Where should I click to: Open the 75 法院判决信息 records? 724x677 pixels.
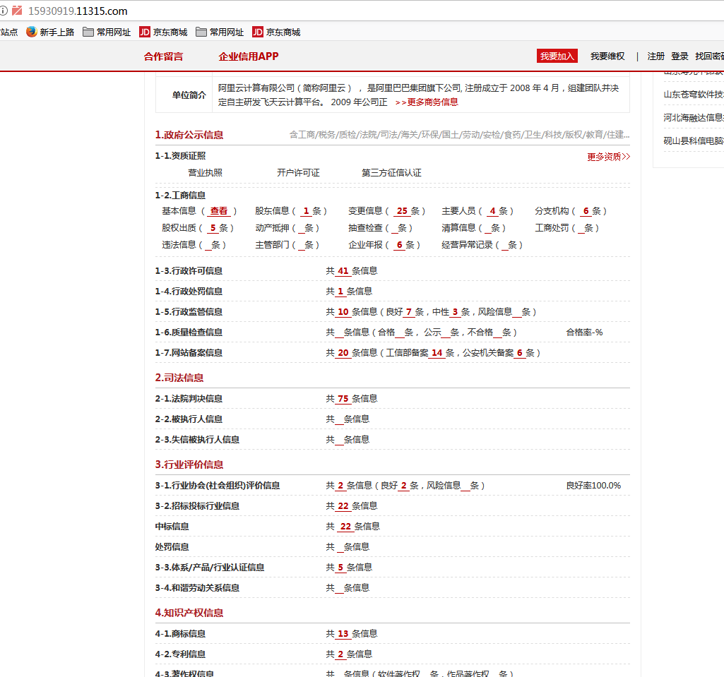click(x=343, y=399)
